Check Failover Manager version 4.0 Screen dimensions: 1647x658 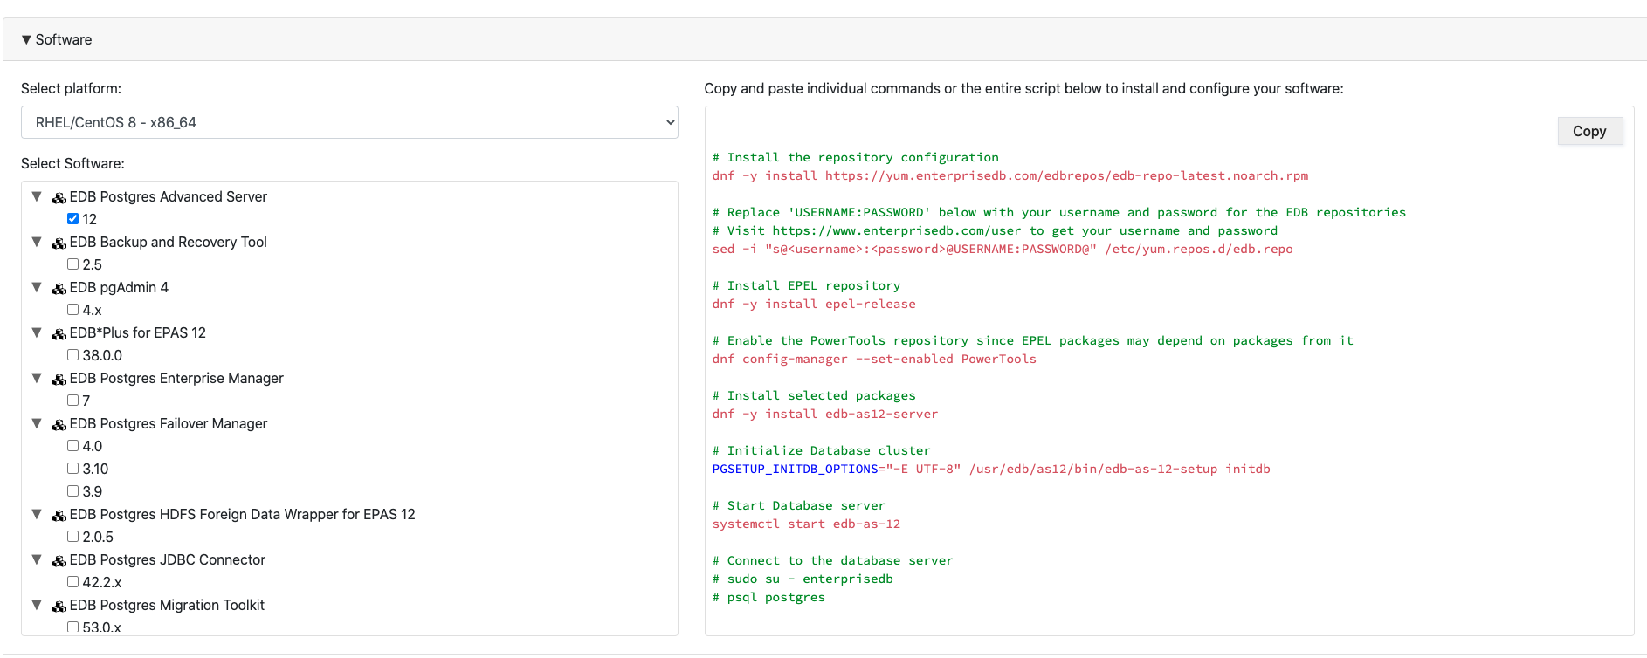click(x=73, y=446)
